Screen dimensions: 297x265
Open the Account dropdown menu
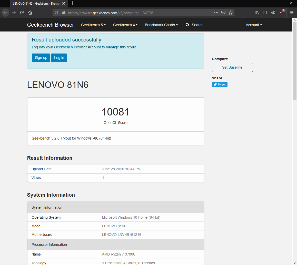[x=254, y=25]
